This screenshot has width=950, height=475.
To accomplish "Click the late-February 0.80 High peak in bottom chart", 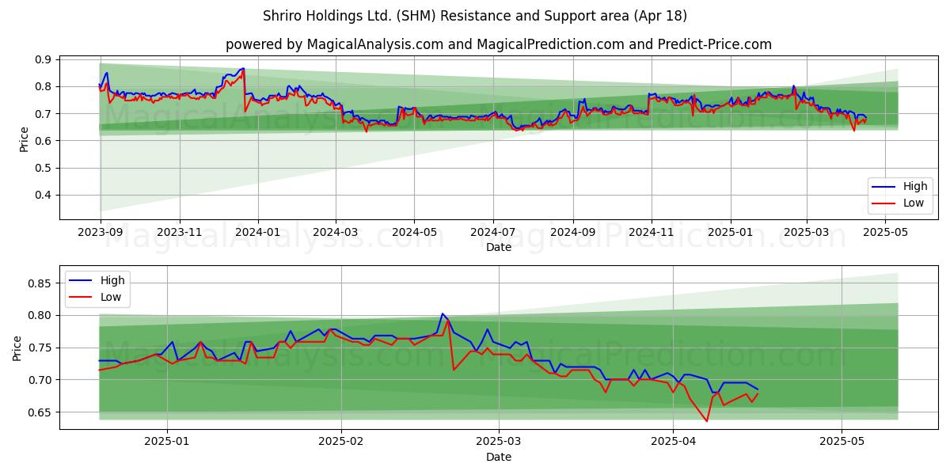I will point(443,313).
